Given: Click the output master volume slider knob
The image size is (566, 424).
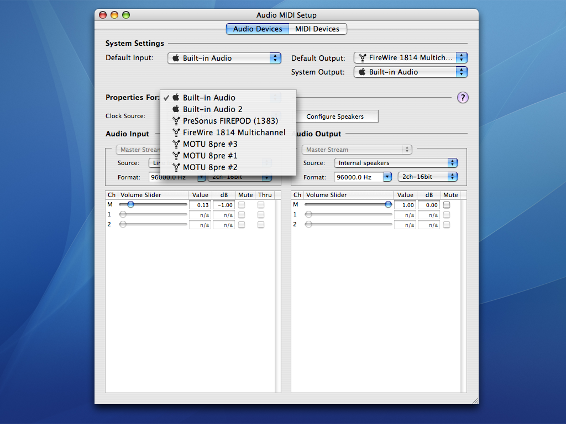Looking at the screenshot, I should coord(388,204).
